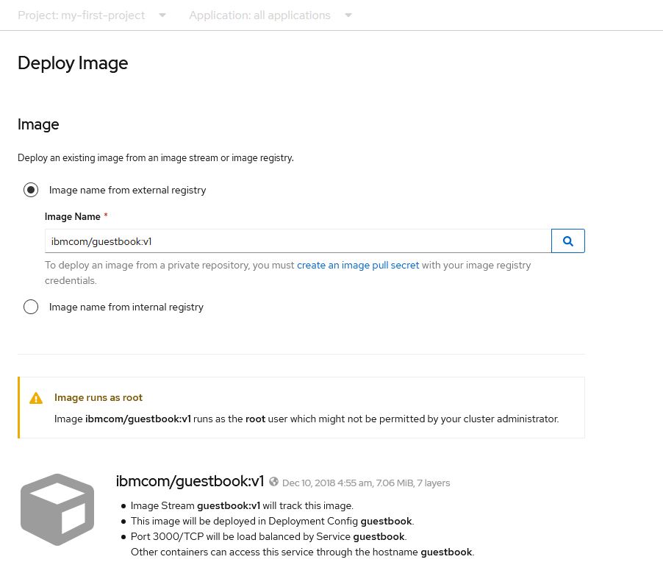
Task: Click the cube thumbnail for ibmcom/guestbook:v1
Action: click(x=57, y=509)
